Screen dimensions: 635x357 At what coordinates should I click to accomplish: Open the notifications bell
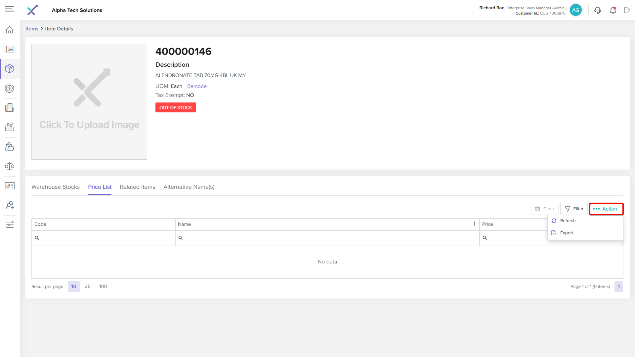[x=613, y=10]
